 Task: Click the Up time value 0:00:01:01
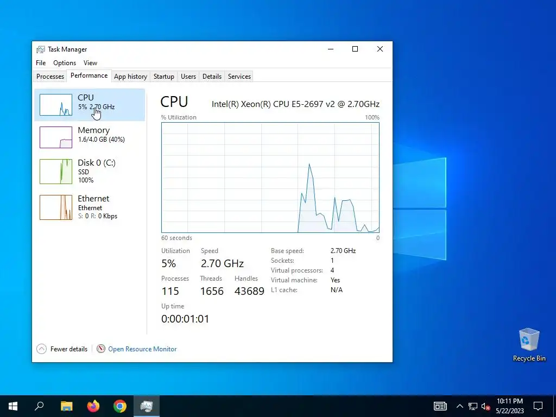[185, 319]
